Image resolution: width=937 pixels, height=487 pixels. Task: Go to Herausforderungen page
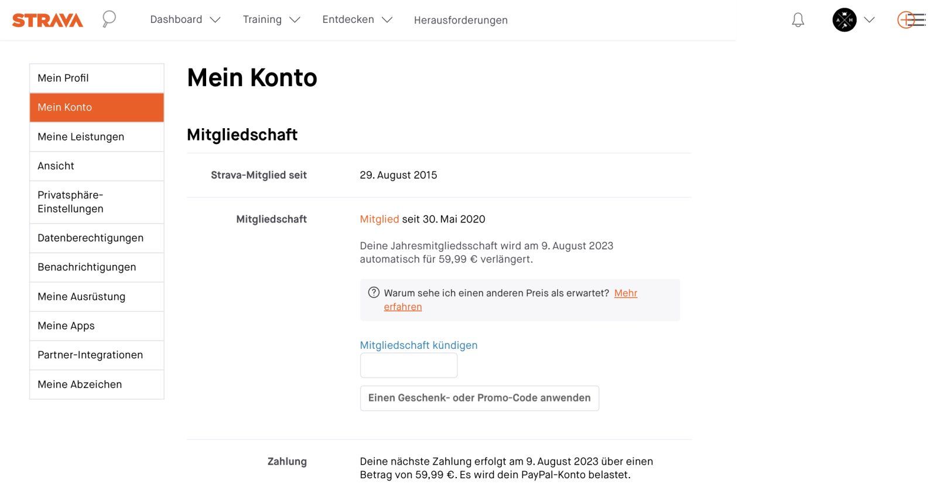tap(460, 20)
